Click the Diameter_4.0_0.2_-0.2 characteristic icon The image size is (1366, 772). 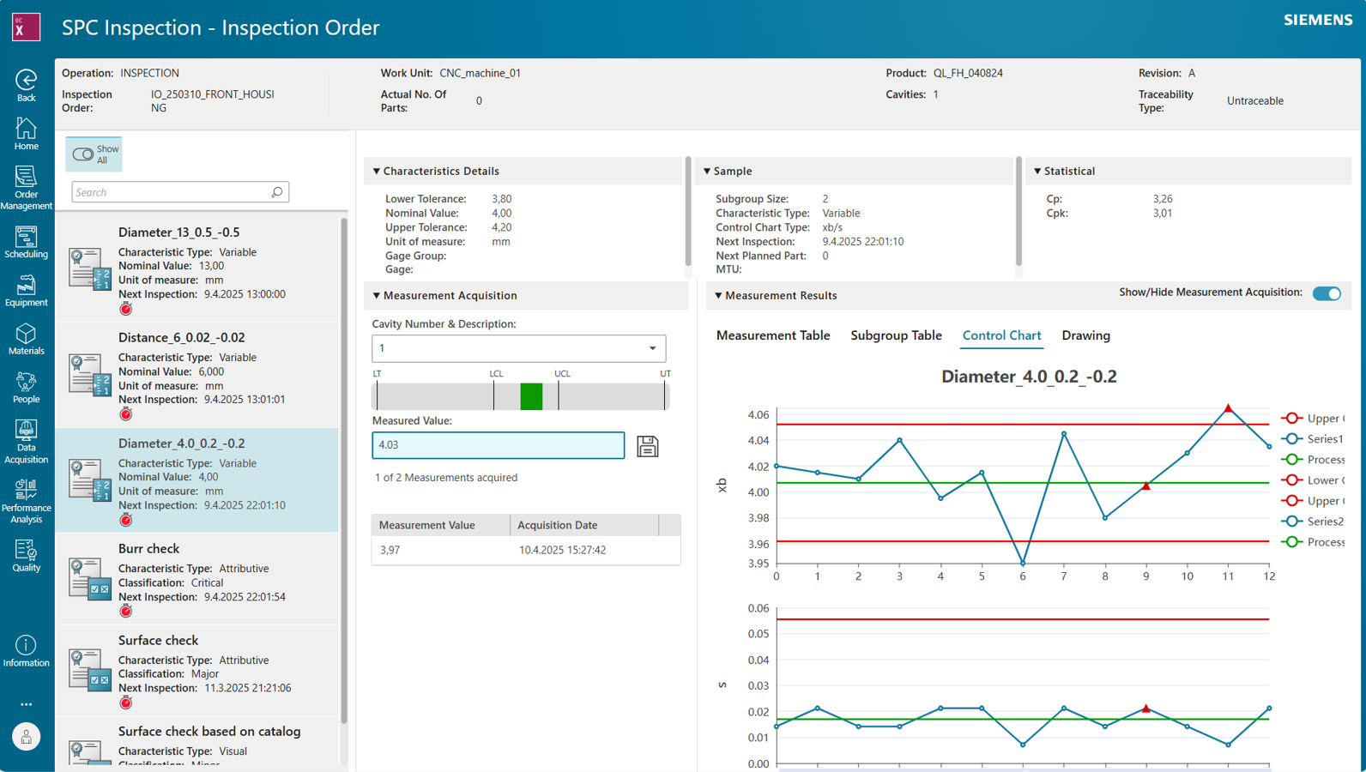tap(90, 479)
